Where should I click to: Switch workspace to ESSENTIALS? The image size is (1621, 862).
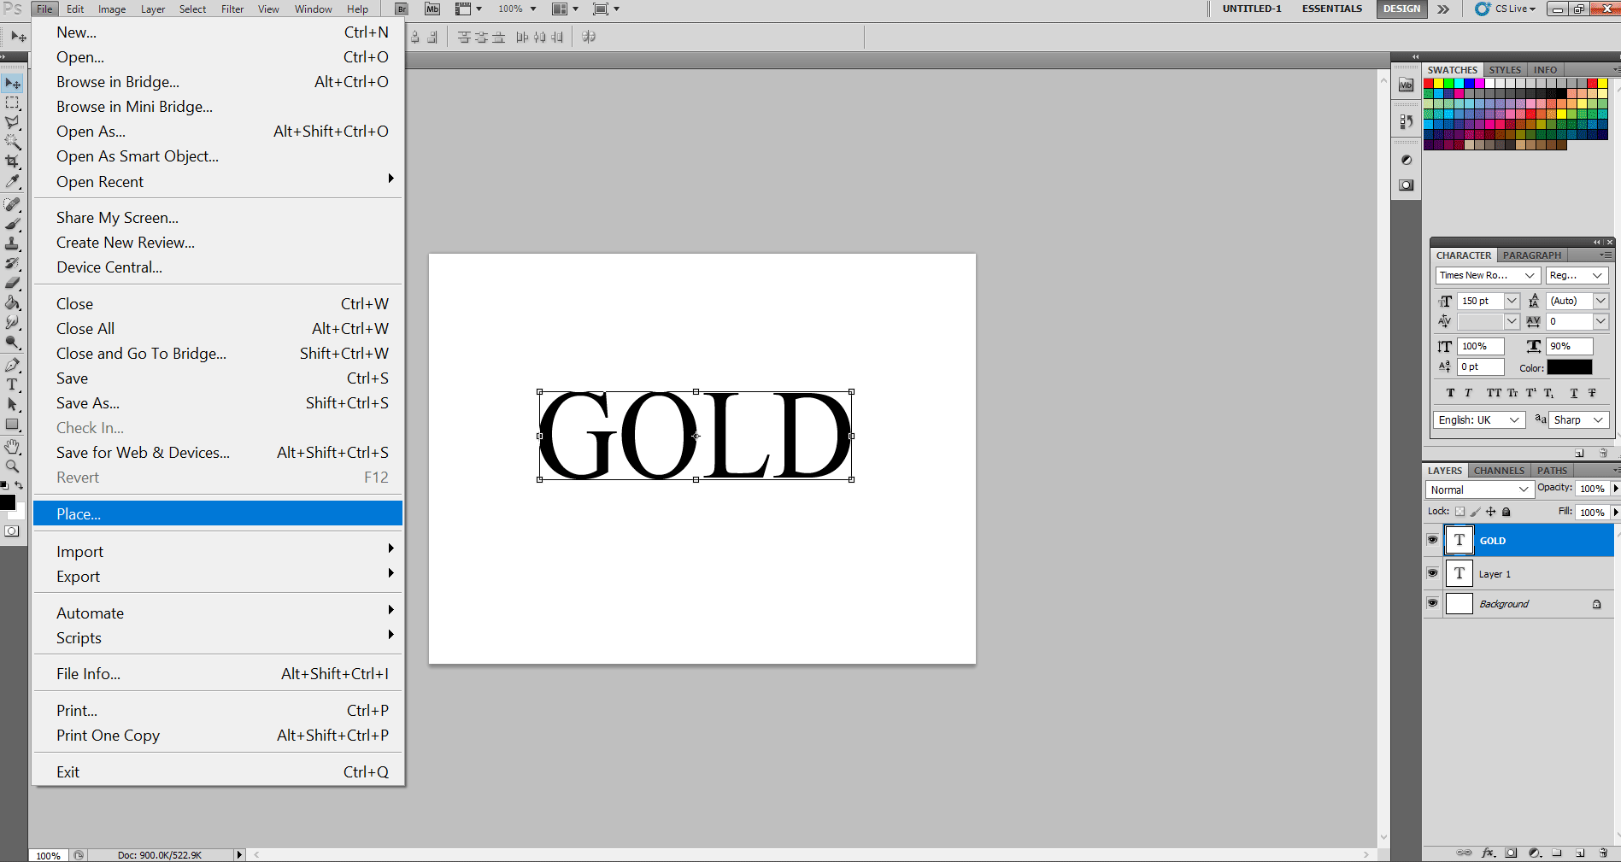[x=1331, y=9]
